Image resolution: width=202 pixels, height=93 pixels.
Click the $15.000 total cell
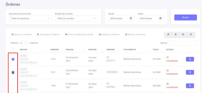(157, 59)
